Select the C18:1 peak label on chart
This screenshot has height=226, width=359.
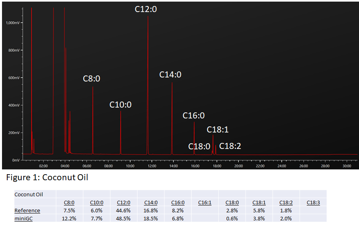(x=218, y=129)
